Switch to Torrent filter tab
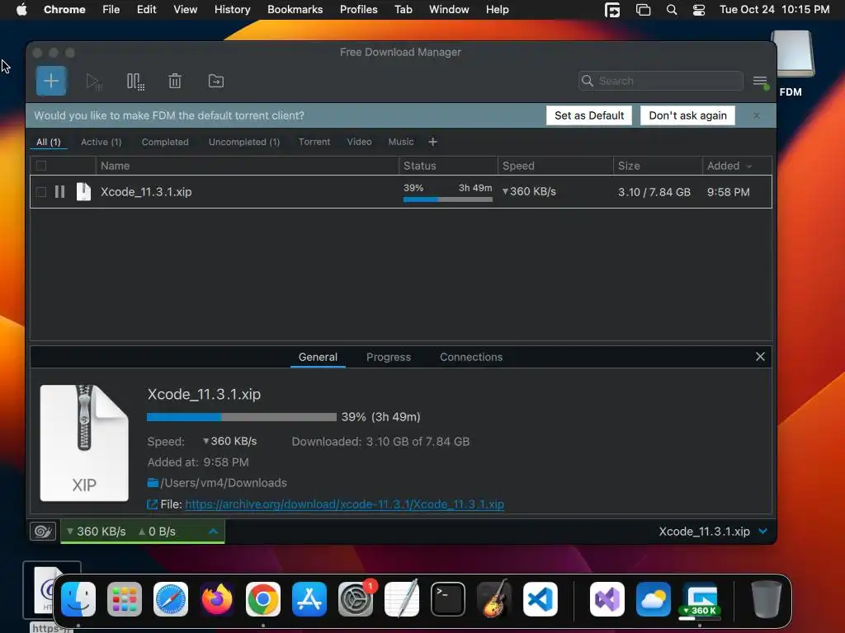This screenshot has width=845, height=633. pyautogui.click(x=314, y=142)
